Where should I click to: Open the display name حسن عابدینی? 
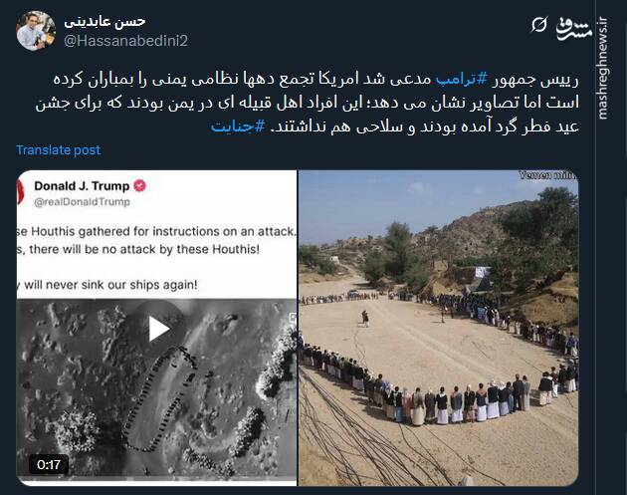[x=104, y=21]
